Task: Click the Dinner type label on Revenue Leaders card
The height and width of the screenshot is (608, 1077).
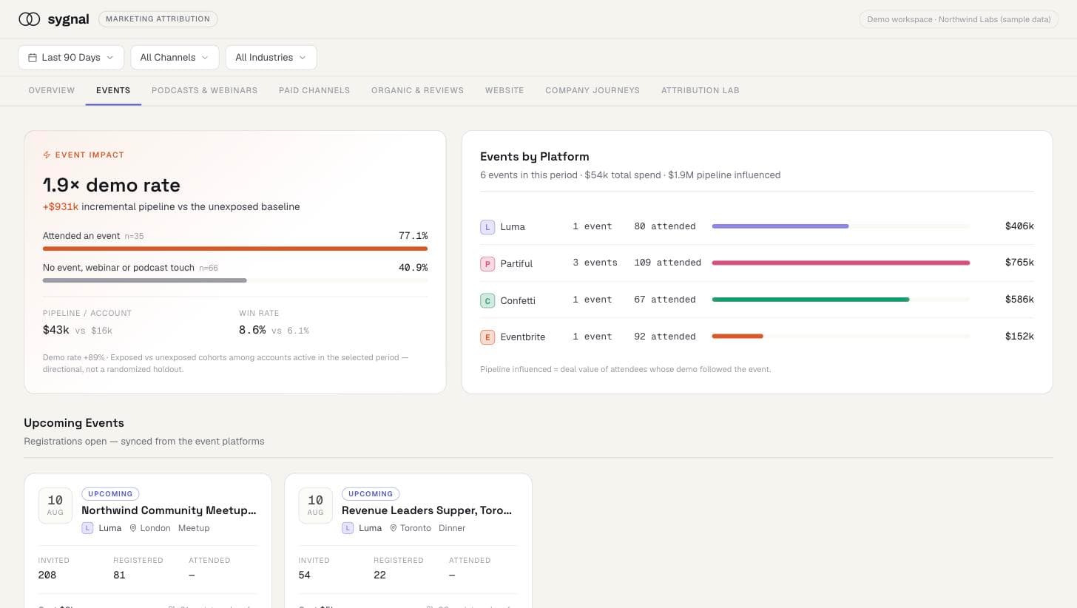Action: click(x=452, y=528)
